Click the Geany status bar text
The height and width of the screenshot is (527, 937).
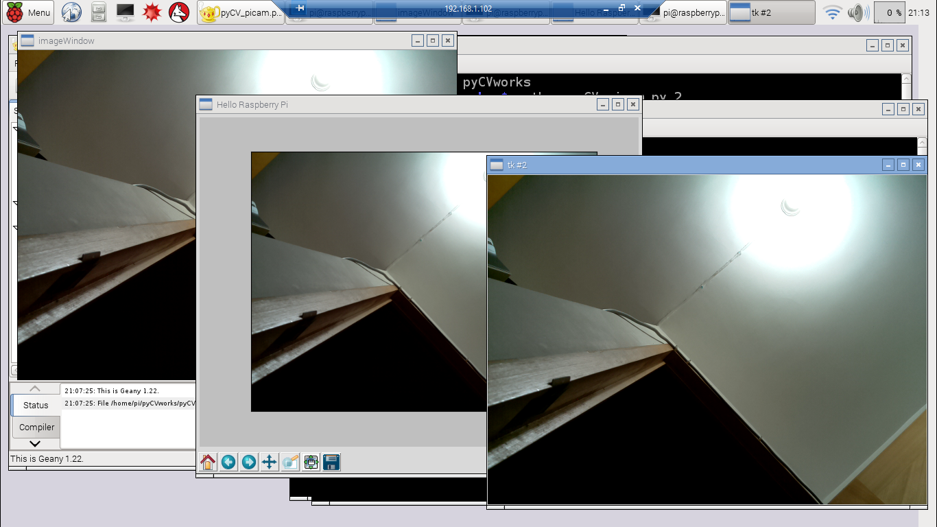coord(47,458)
